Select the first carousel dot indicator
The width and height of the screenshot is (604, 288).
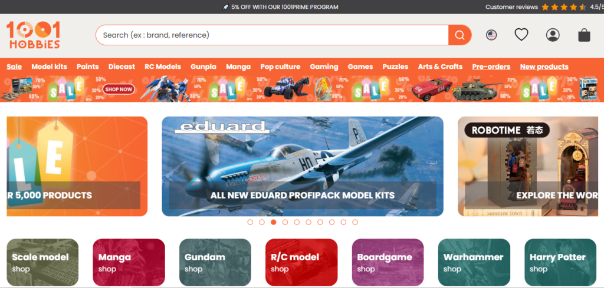pos(250,222)
